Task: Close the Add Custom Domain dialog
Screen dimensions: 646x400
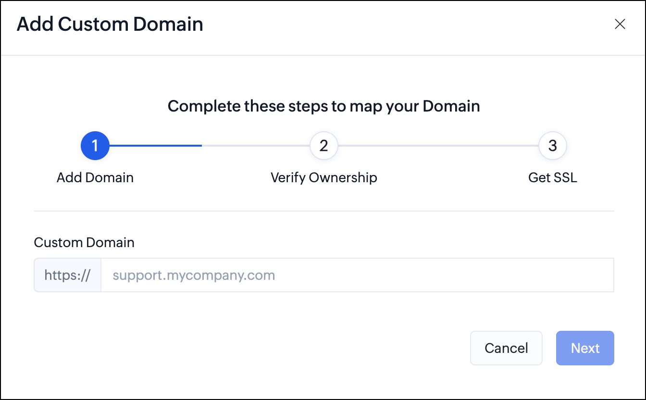Action: [x=620, y=25]
